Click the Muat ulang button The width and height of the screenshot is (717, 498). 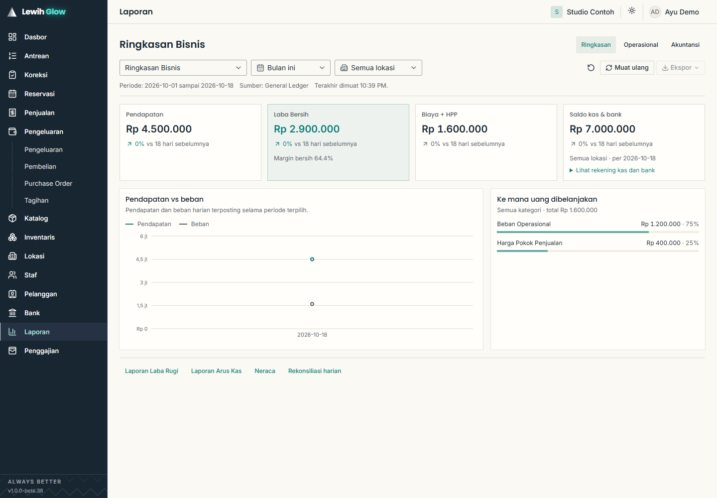pos(627,68)
